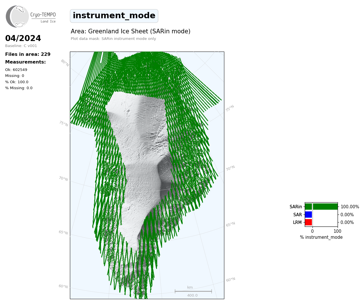Click the left 70°N latitude label

pyautogui.click(x=63, y=179)
